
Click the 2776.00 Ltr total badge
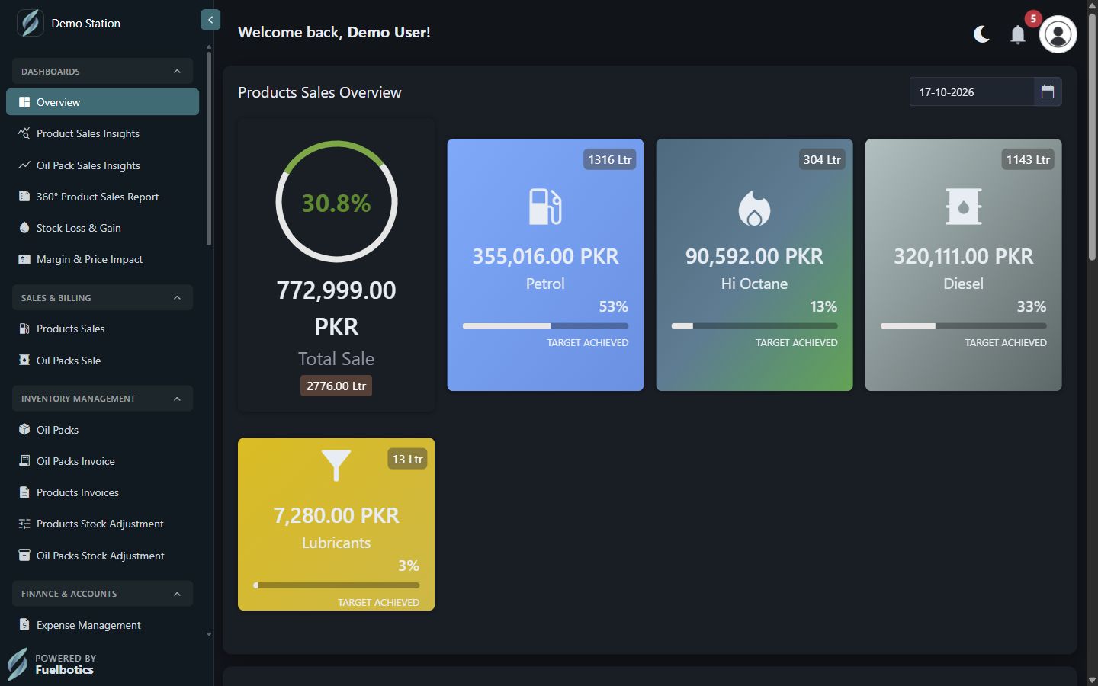pyautogui.click(x=336, y=386)
